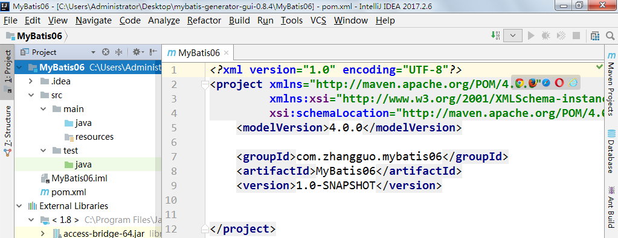This screenshot has width=618, height=238.
Task: Click the Collapse All icon
Action: tap(118, 52)
